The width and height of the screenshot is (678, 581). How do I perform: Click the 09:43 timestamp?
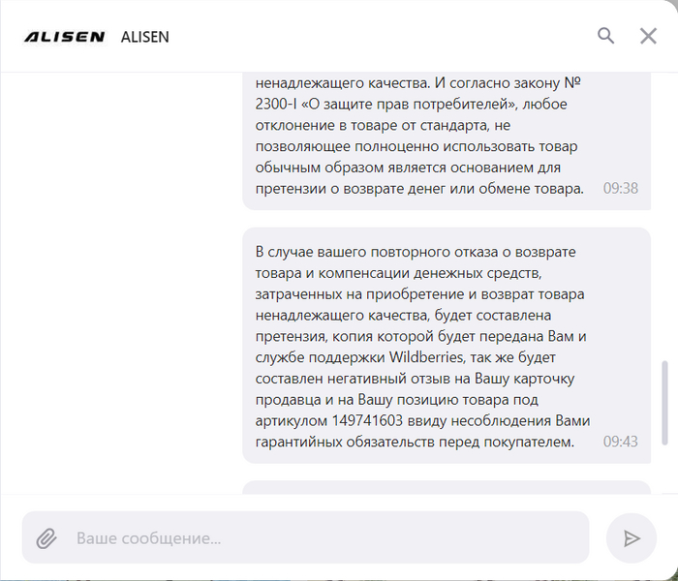tap(621, 442)
